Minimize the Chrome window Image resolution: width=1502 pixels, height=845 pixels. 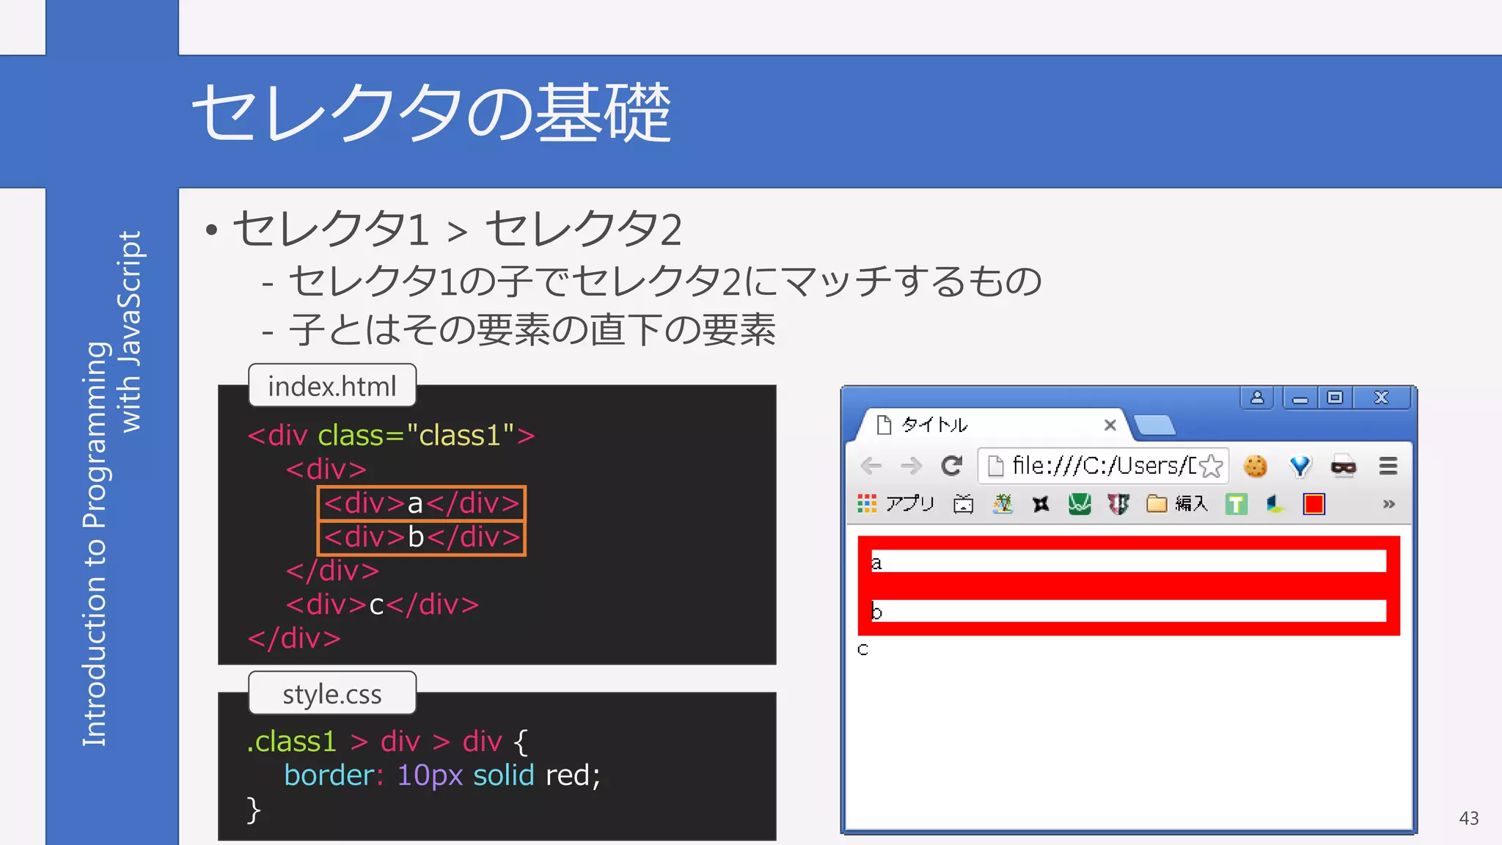[x=1300, y=398]
